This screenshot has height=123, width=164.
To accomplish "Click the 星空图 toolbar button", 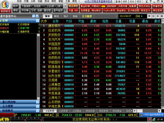I will tap(47, 10).
